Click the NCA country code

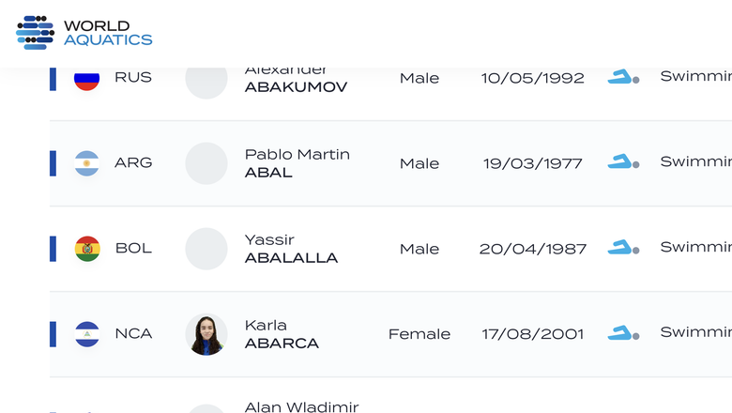pos(133,333)
